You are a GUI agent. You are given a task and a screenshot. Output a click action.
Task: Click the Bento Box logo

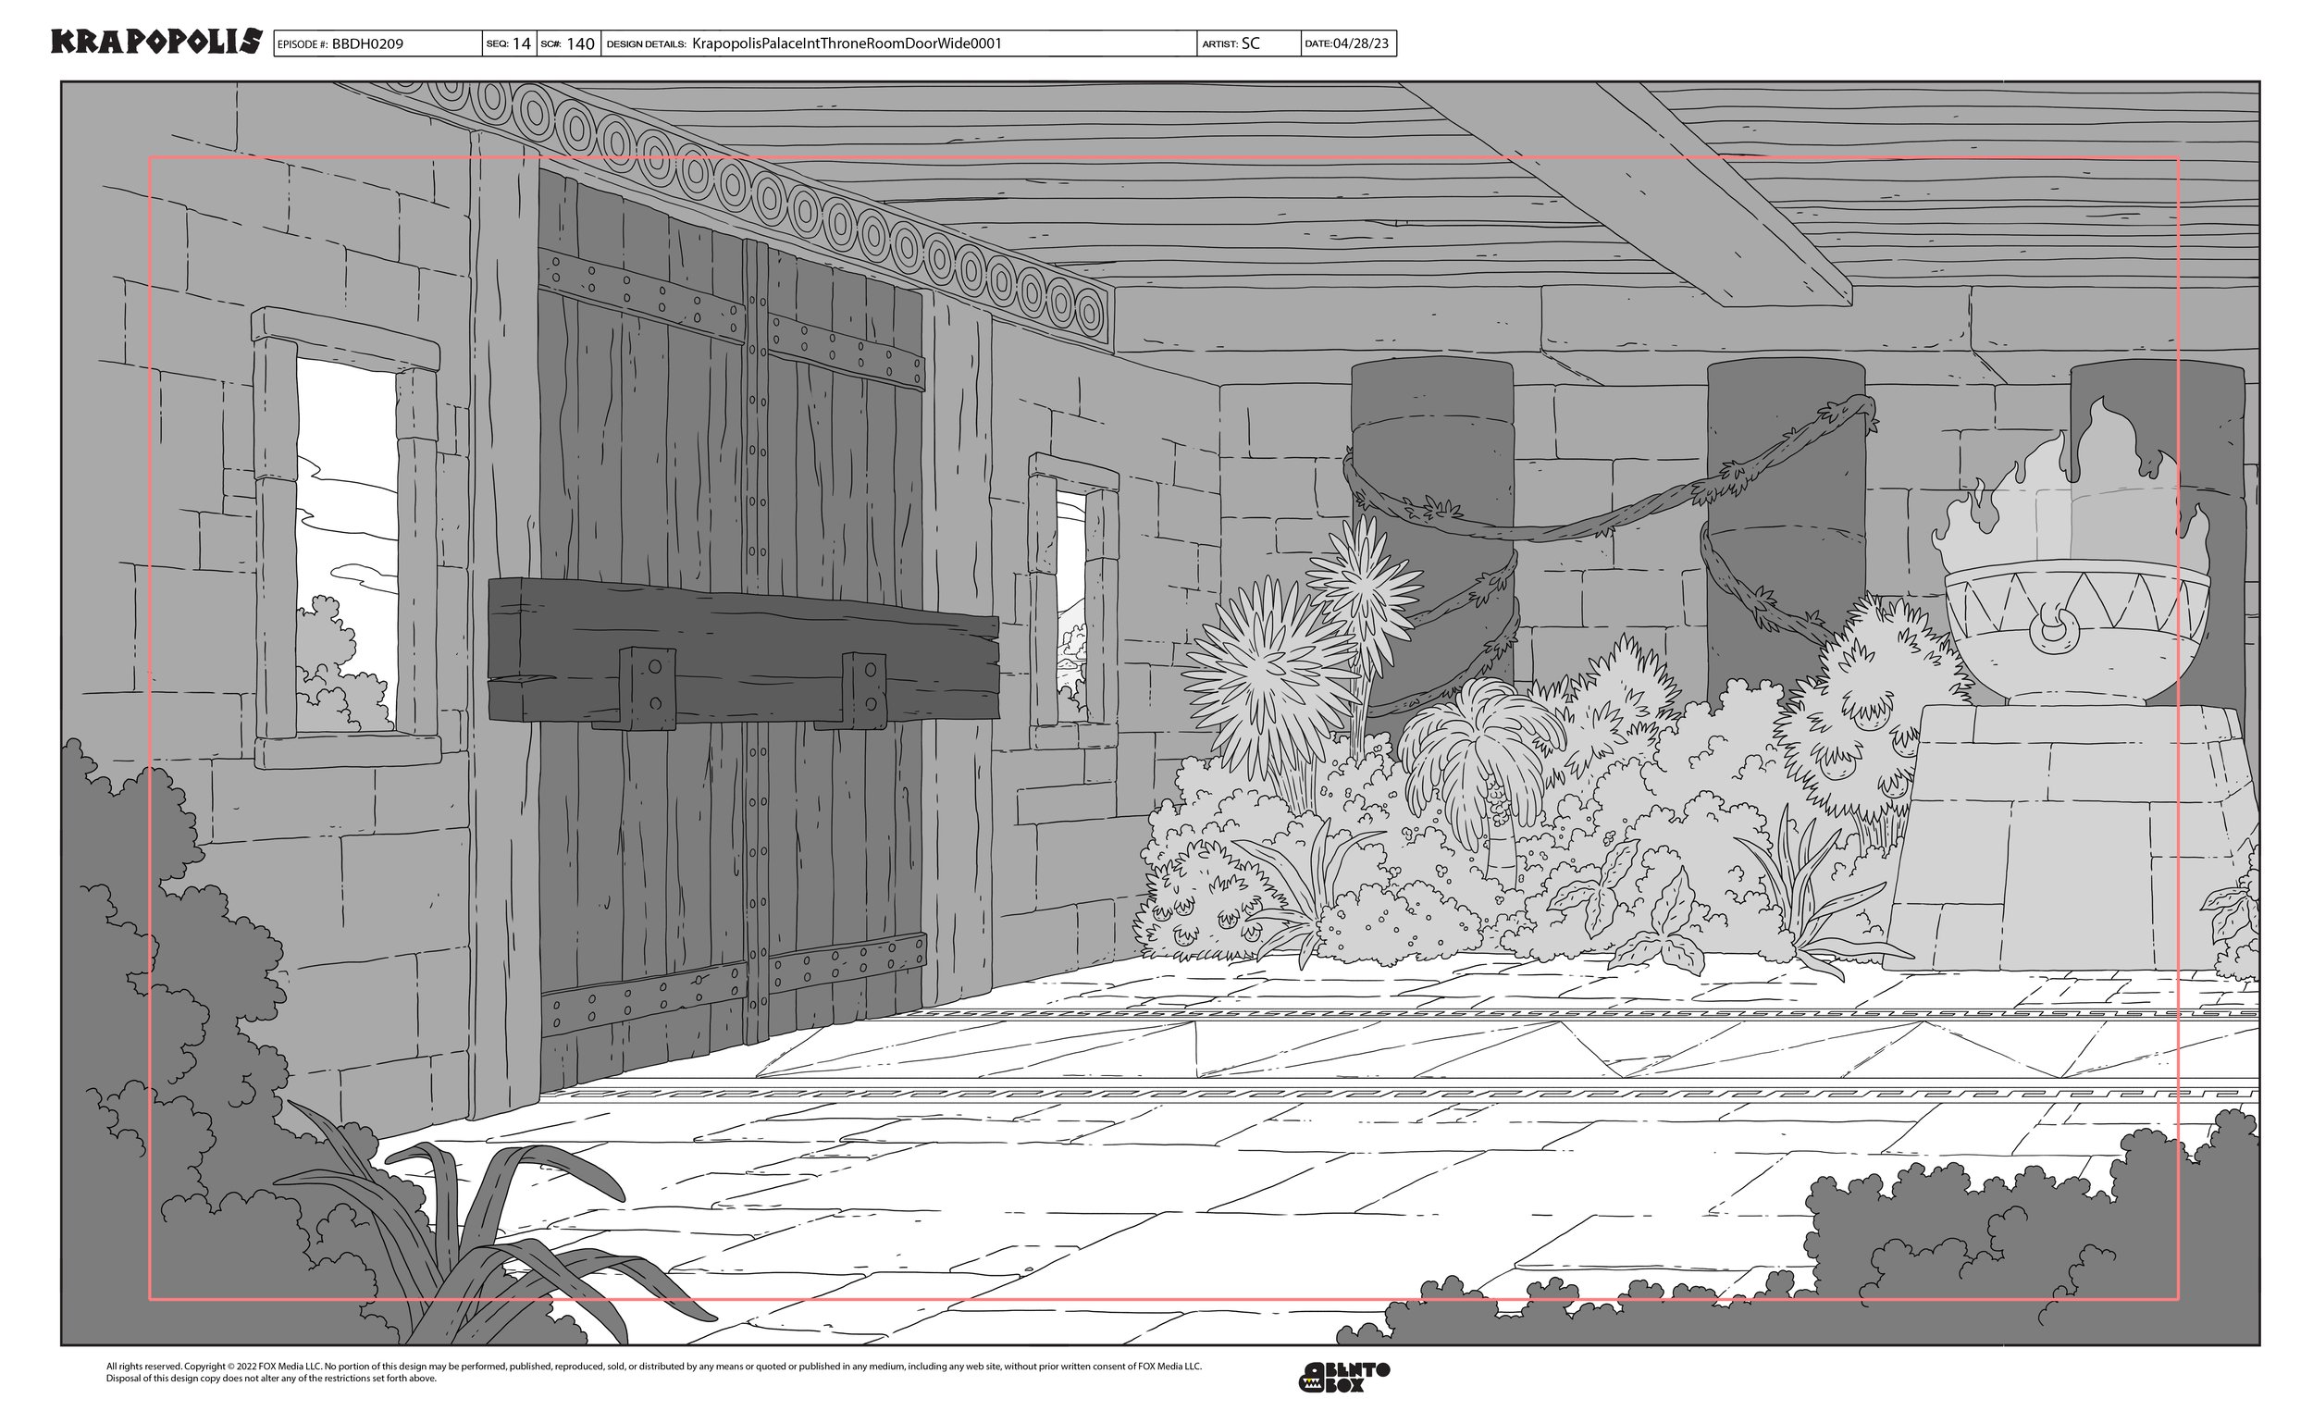click(x=1343, y=1377)
